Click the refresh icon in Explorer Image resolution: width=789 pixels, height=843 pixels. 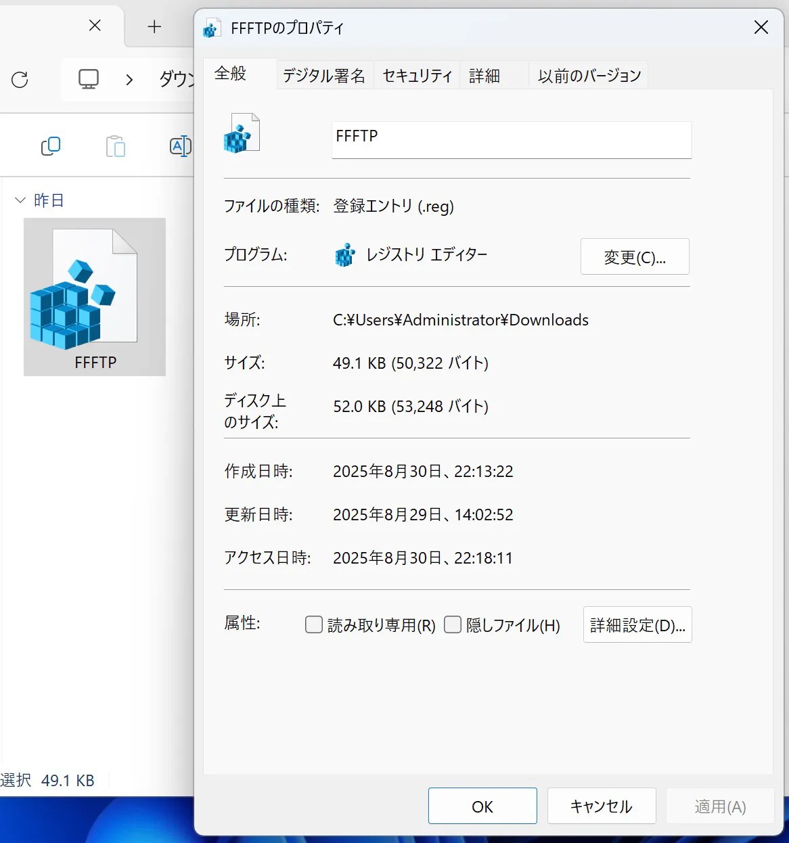(20, 80)
